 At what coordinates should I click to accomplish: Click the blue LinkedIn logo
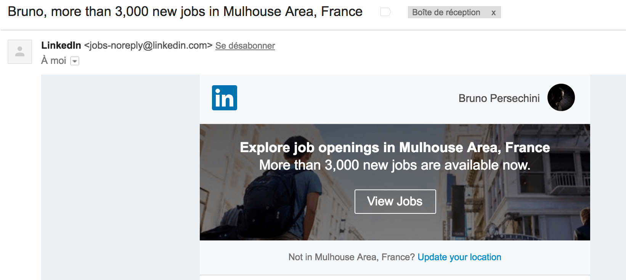tap(224, 98)
